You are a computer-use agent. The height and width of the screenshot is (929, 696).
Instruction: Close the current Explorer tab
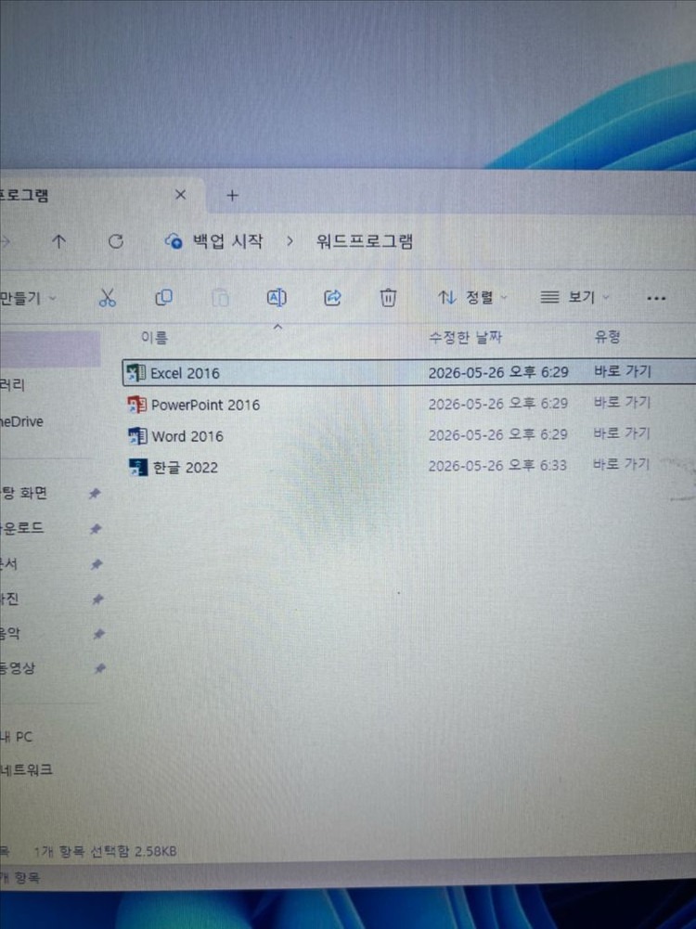pyautogui.click(x=181, y=195)
